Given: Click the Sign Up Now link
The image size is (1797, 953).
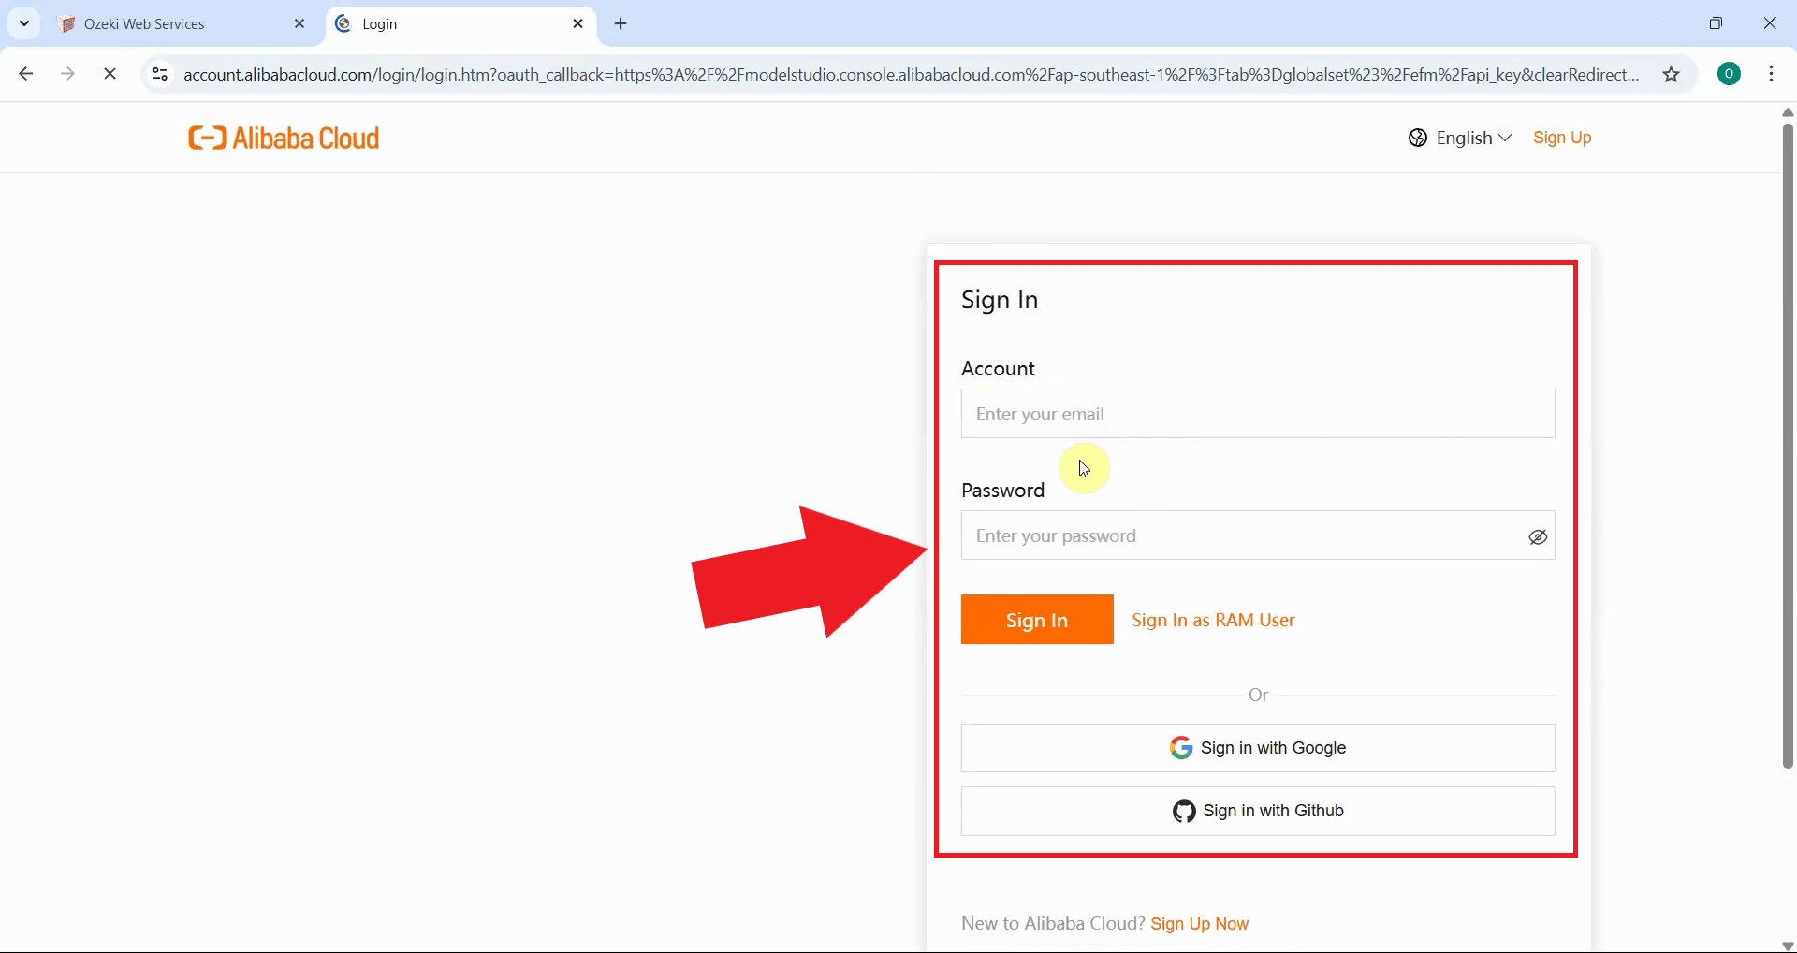Looking at the screenshot, I should [1200, 923].
